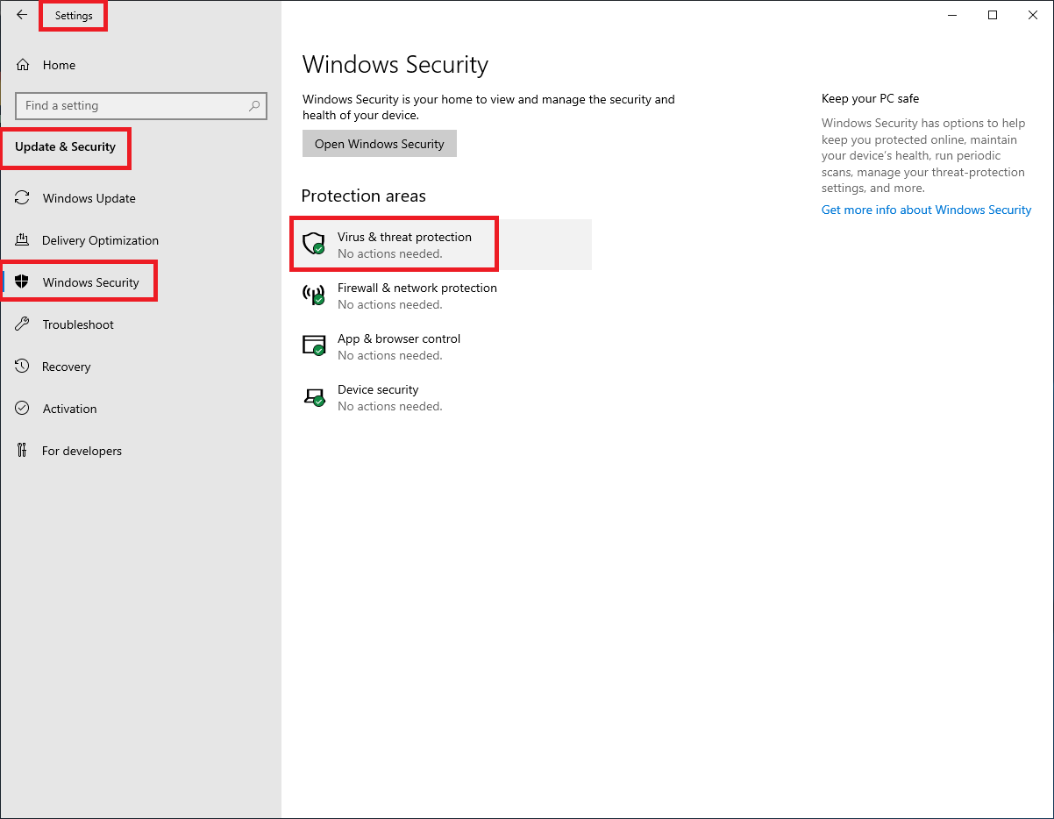Click the Firewall & network protection icon

pos(313,295)
